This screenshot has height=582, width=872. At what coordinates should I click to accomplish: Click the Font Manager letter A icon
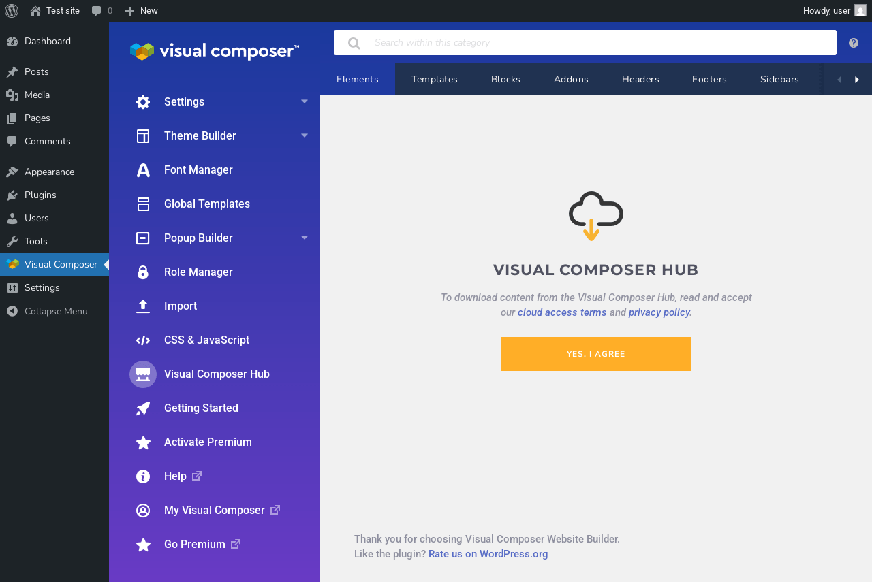[x=143, y=170]
